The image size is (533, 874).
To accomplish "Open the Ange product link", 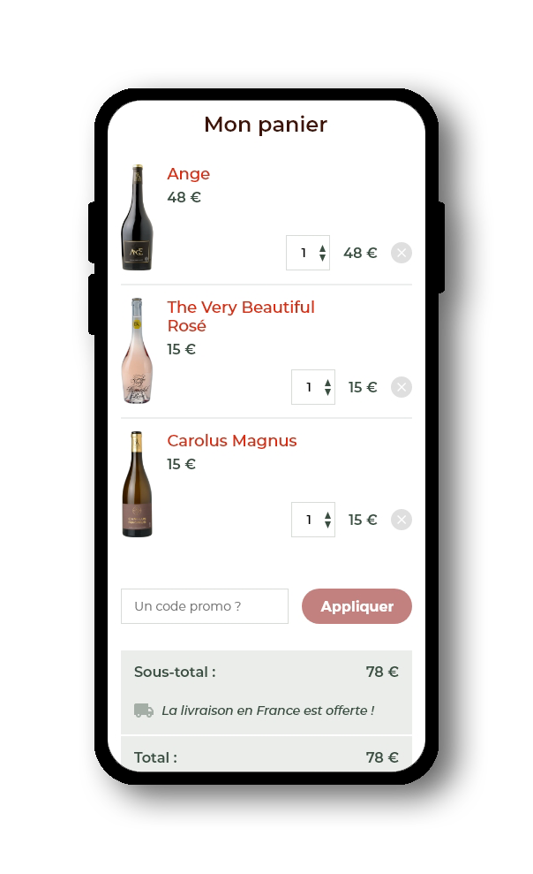I will tap(188, 174).
